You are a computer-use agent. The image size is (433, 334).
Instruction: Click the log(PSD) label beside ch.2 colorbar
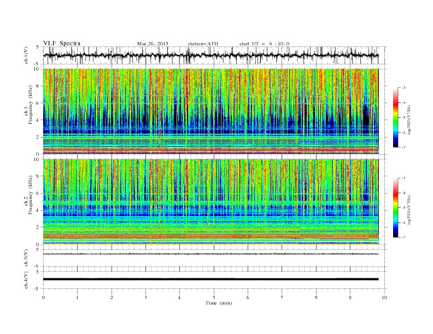409,209
